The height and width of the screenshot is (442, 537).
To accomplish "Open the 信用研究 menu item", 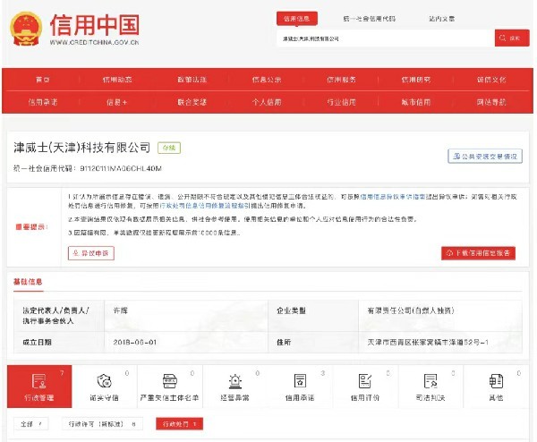I will pyautogui.click(x=416, y=80).
